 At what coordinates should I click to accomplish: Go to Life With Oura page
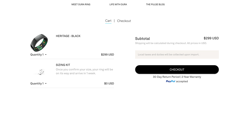pyautogui.click(x=118, y=4)
